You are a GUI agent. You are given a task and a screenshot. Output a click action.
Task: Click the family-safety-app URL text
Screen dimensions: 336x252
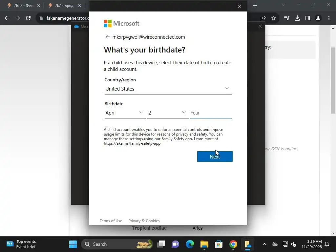(x=132, y=143)
